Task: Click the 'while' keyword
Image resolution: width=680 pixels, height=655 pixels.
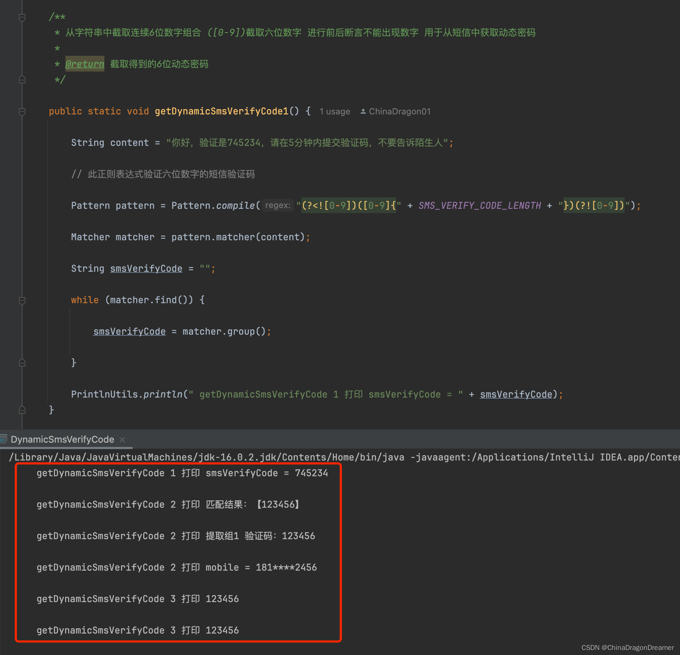Action: coord(85,300)
